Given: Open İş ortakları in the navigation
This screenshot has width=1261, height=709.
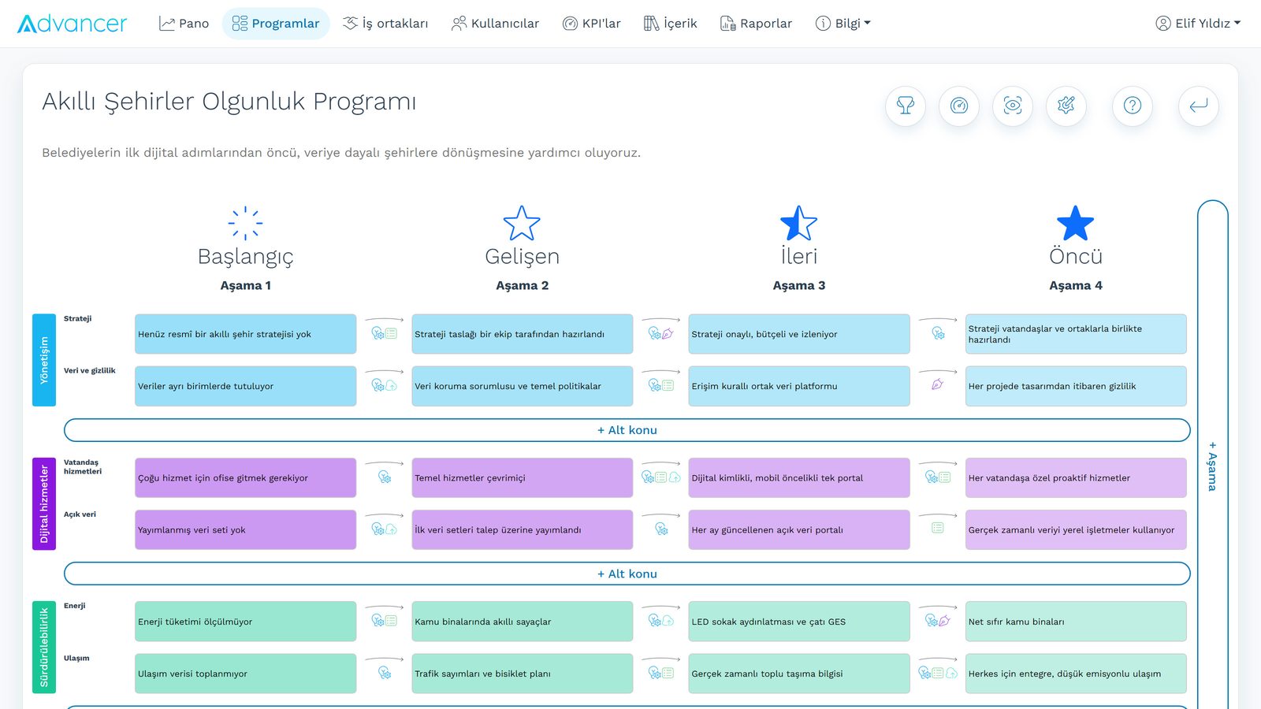Looking at the screenshot, I should pyautogui.click(x=385, y=24).
